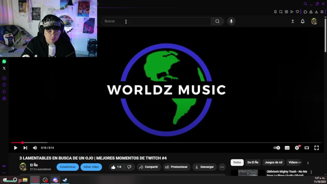Open the browser snapshot capture tool

(x=281, y=12)
